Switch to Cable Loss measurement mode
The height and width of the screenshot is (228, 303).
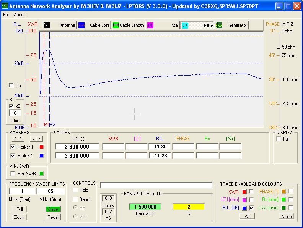94,25
